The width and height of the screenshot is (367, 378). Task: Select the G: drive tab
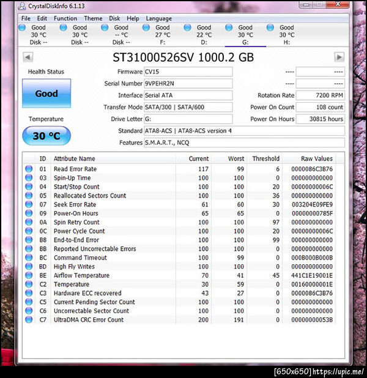[x=245, y=35]
